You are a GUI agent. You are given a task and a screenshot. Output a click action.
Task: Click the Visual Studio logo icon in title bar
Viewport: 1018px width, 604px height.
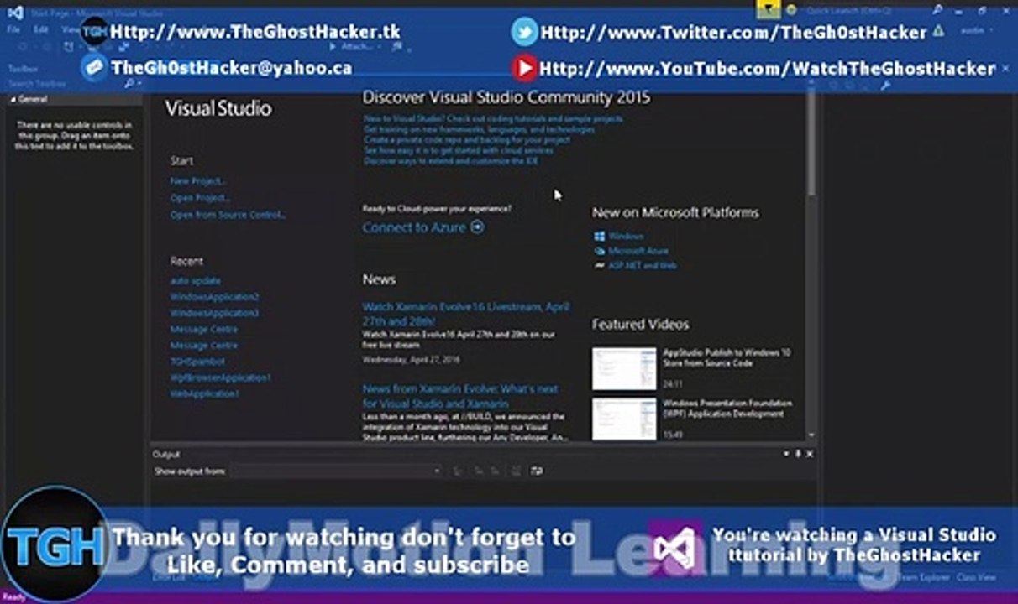point(14,12)
